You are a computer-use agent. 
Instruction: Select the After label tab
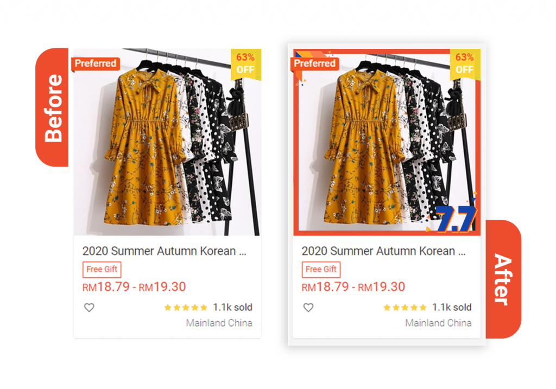[x=503, y=279]
